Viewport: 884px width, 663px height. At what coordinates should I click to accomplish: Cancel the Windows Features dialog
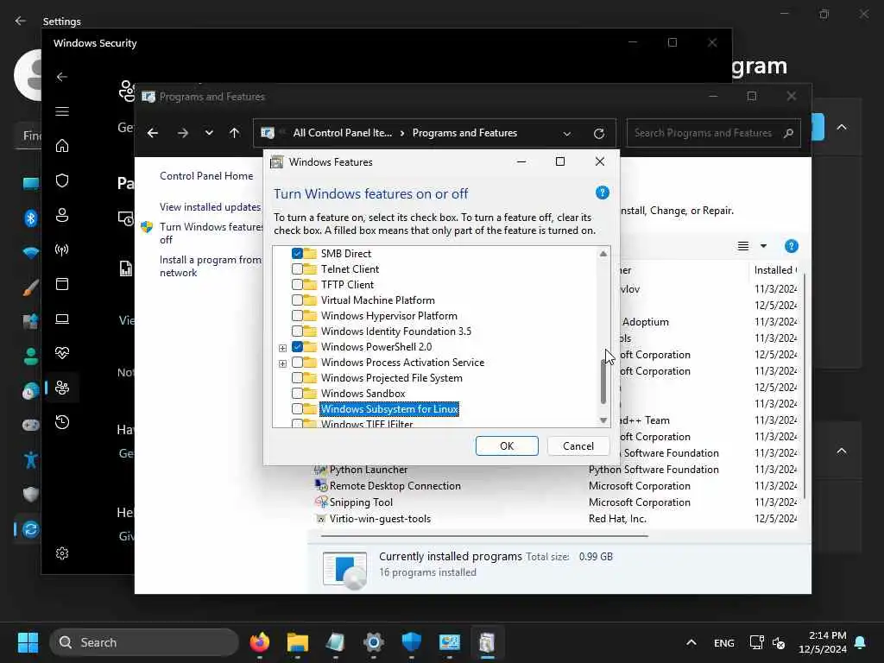click(x=578, y=446)
